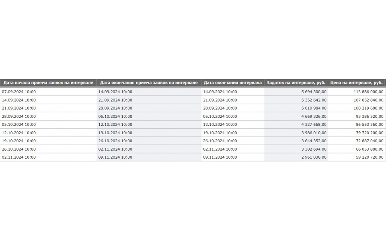386x241 pixels.
Task: Select the start date cell 28.09.2024 10:00
Action: [48, 116]
